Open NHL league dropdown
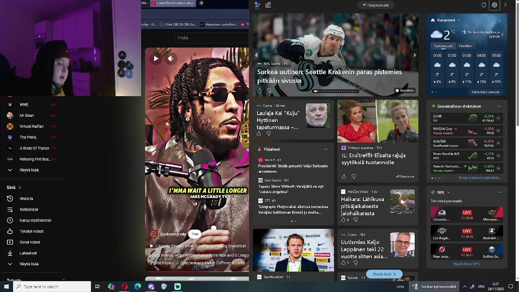Image resolution: width=519 pixels, height=292 pixels. click(443, 193)
